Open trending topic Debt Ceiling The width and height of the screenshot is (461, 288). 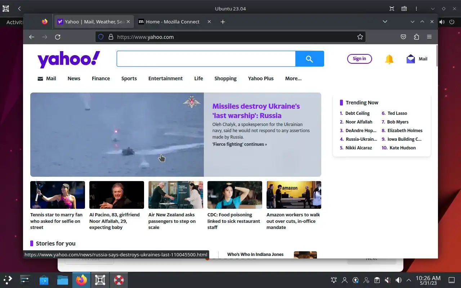[357, 113]
